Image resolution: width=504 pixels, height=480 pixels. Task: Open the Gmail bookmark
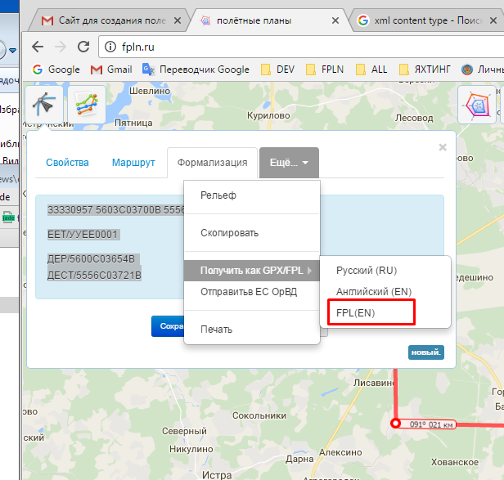111,70
